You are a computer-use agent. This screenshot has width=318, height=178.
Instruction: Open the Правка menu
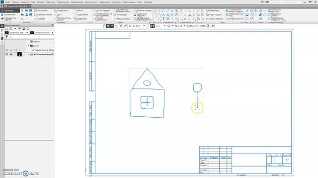(15, 2)
